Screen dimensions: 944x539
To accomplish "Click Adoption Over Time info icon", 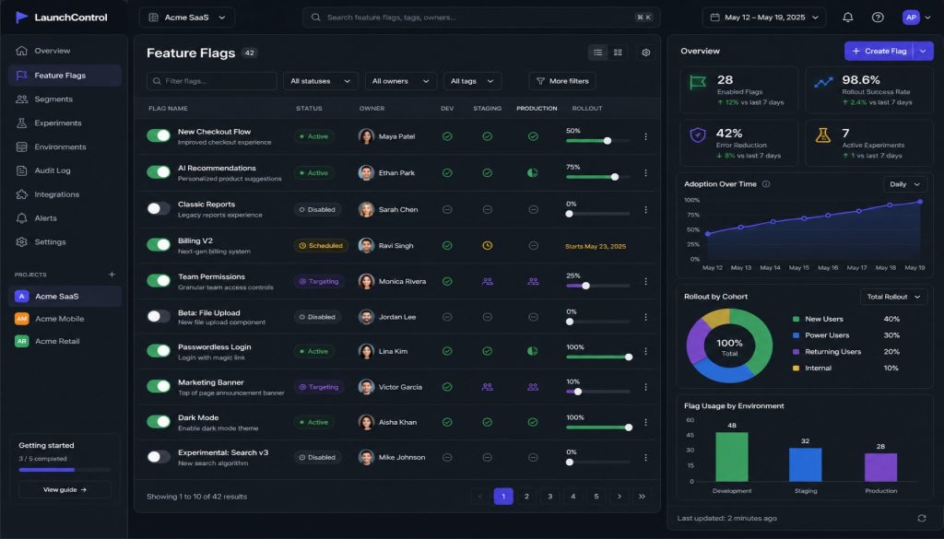I will pos(766,184).
